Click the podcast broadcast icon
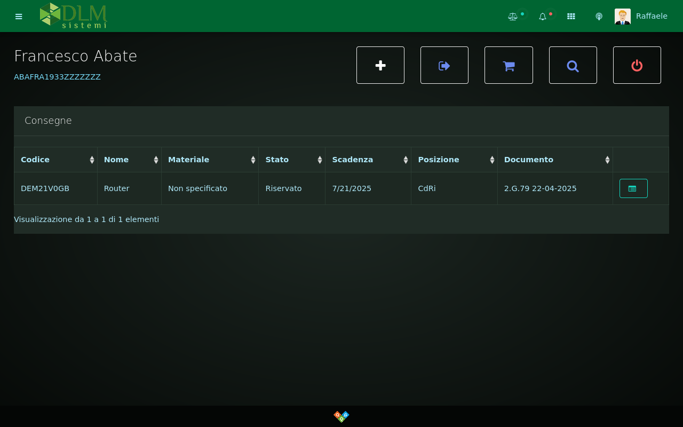 (x=599, y=17)
